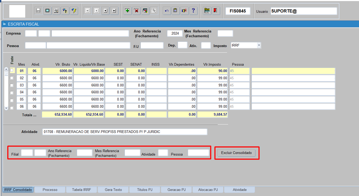Check the Frete box for month 01

click(11, 70)
